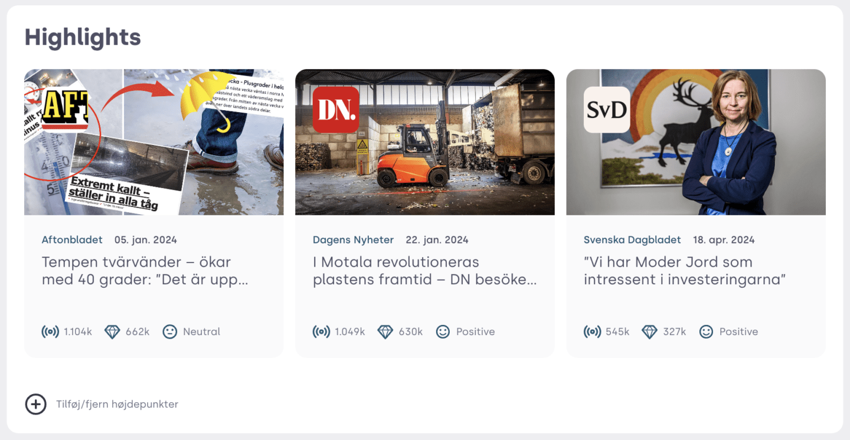The height and width of the screenshot is (440, 850).
Task: Open headline 'I Motala revolutioneras plastens framtid'
Action: 424,271
